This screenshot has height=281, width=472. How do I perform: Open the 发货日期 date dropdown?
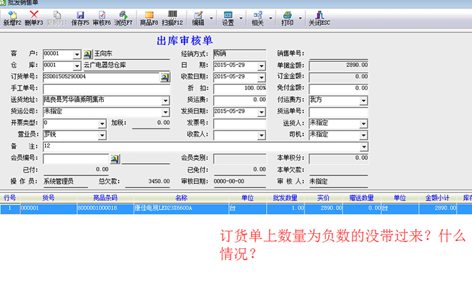(x=262, y=112)
